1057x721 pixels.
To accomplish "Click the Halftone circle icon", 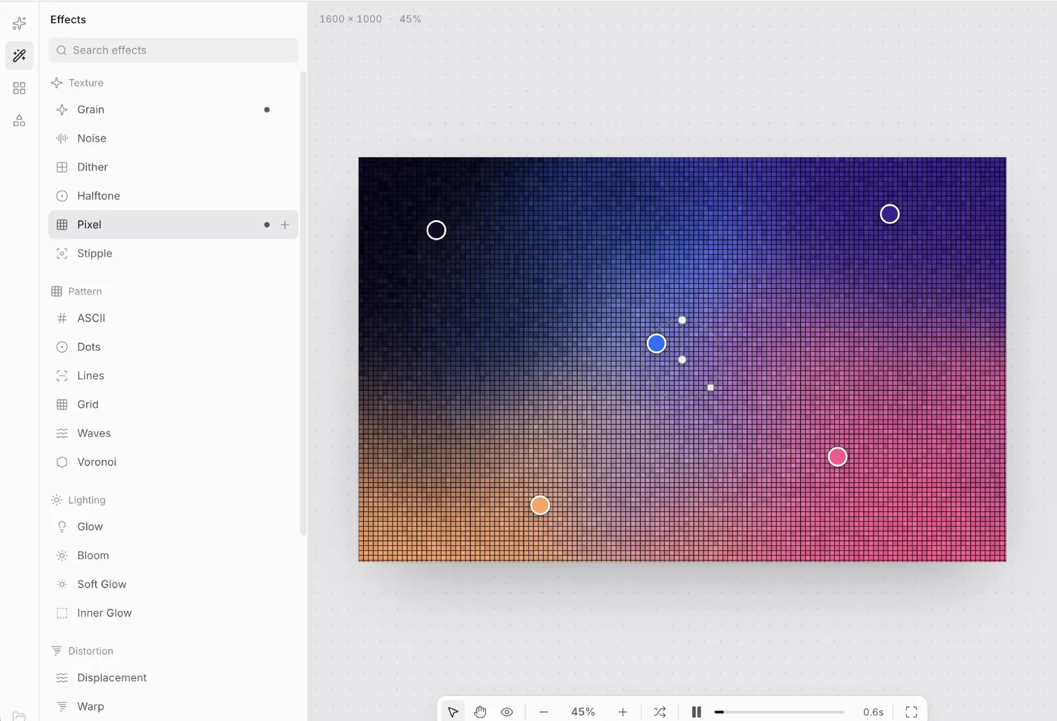I will (x=62, y=196).
